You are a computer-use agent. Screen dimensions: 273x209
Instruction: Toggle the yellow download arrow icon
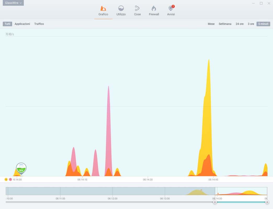coord(6,179)
